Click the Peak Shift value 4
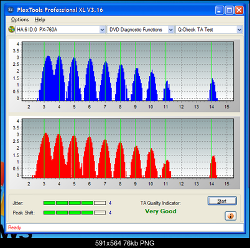The image size is (250, 248). (x=110, y=213)
